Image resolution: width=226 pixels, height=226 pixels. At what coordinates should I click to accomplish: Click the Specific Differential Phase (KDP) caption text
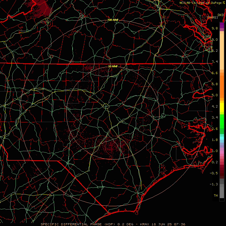(78, 224)
